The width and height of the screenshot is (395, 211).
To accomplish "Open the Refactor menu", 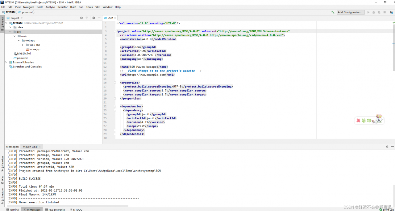I will pos(62,7).
